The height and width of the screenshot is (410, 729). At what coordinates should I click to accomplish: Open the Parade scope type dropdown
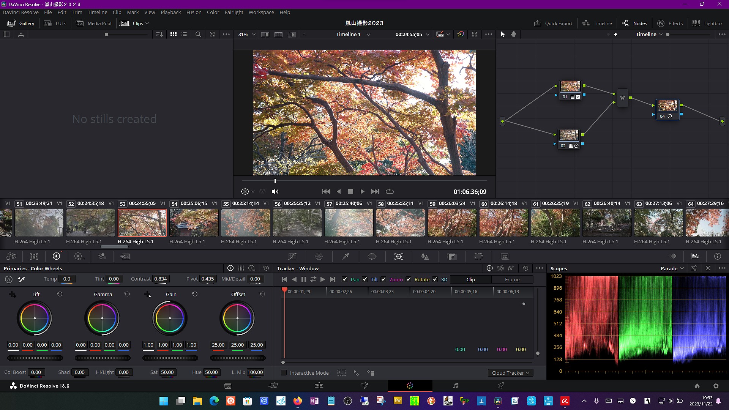pyautogui.click(x=672, y=268)
